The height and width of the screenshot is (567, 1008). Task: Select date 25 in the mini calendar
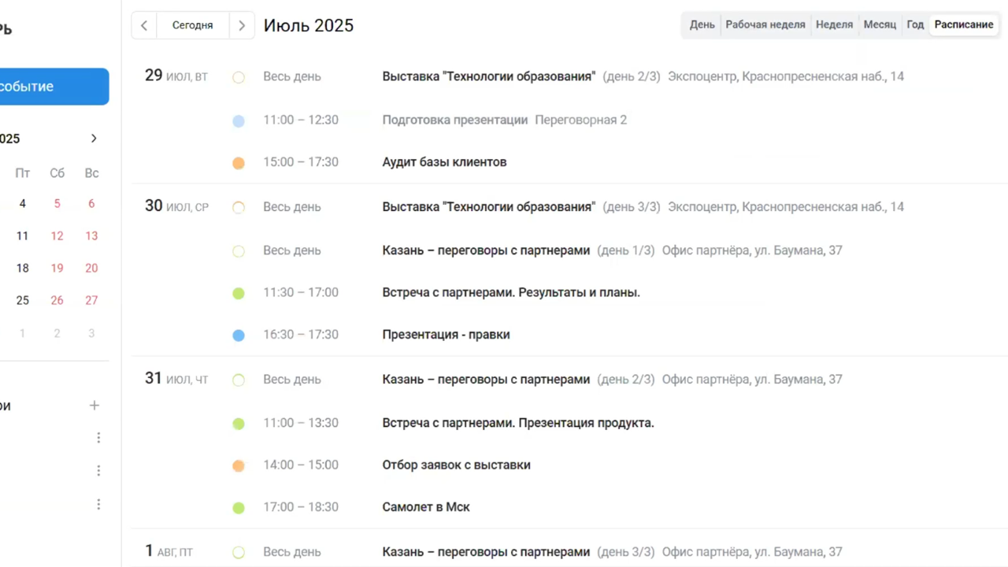22,300
